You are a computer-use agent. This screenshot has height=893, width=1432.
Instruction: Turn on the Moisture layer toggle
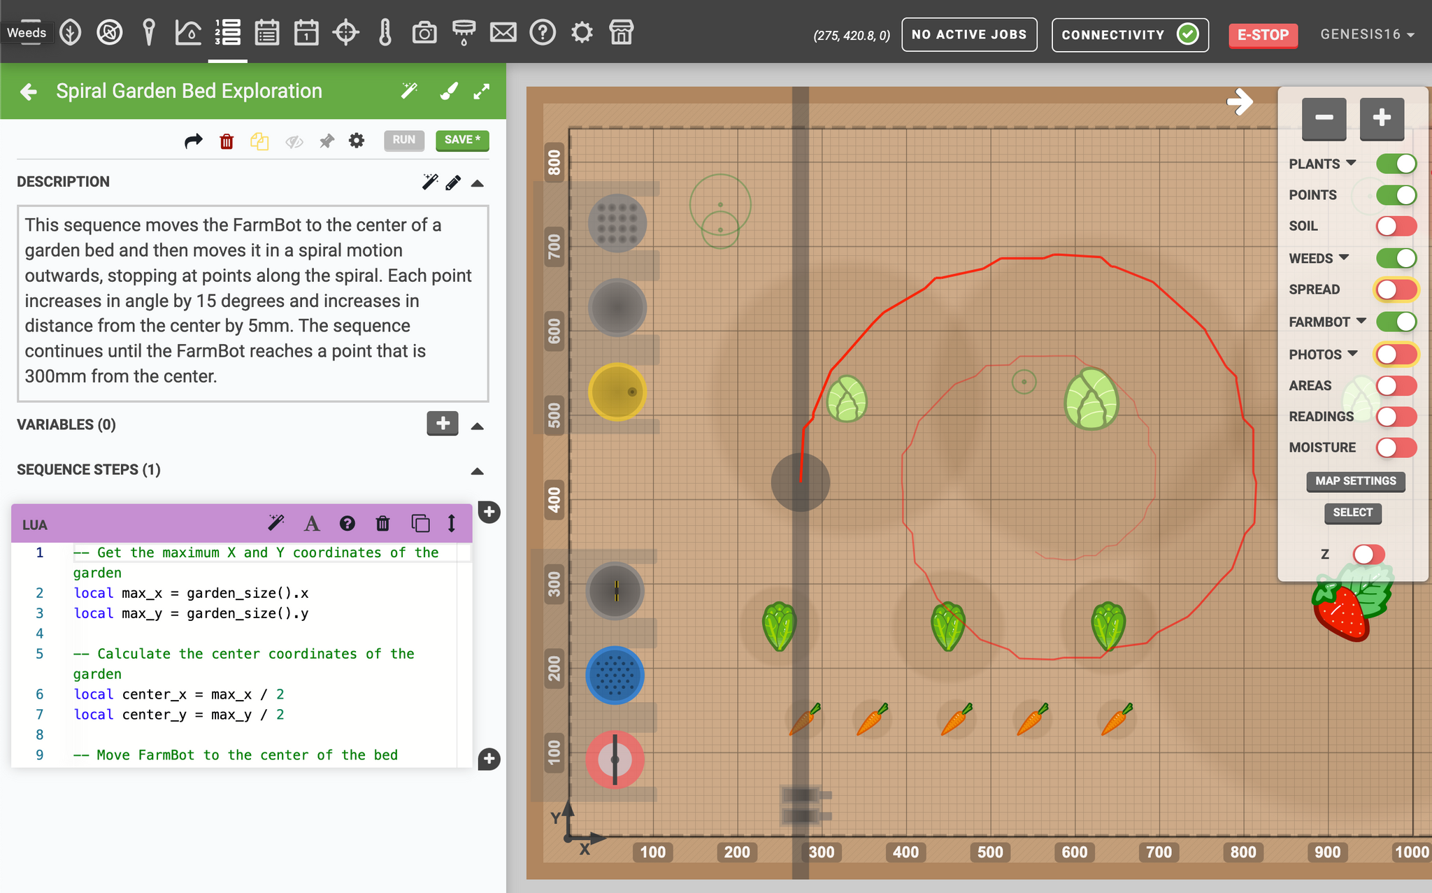[x=1396, y=448]
